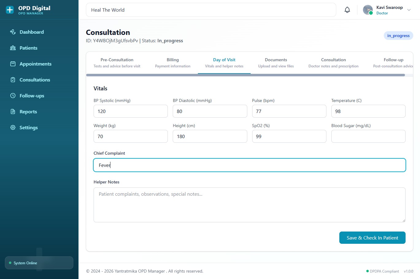Click the Appointments calendar icon in sidebar
Viewport: 420px width, 279px height.
tap(13, 64)
